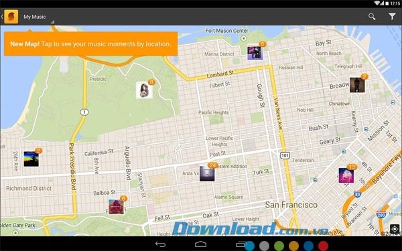Viewport: 402px width, 251px height.
Task: Tap the Tenderloin label
Action: point(303,161)
